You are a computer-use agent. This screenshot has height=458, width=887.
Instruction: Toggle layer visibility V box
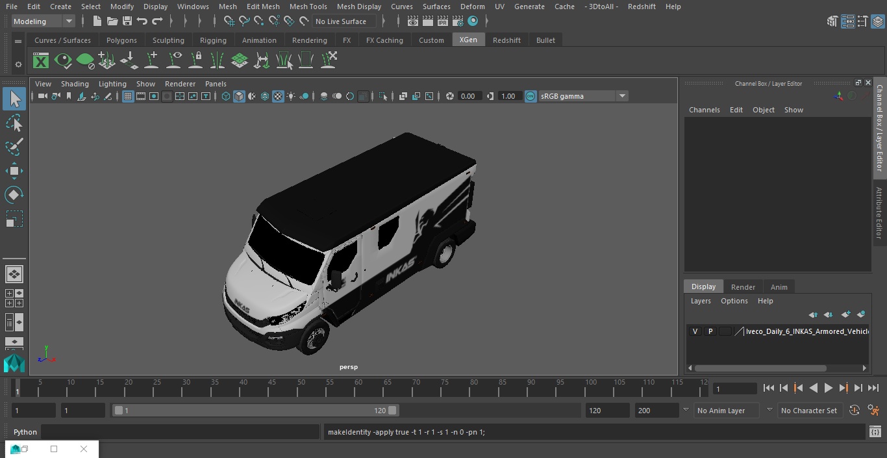[695, 331]
